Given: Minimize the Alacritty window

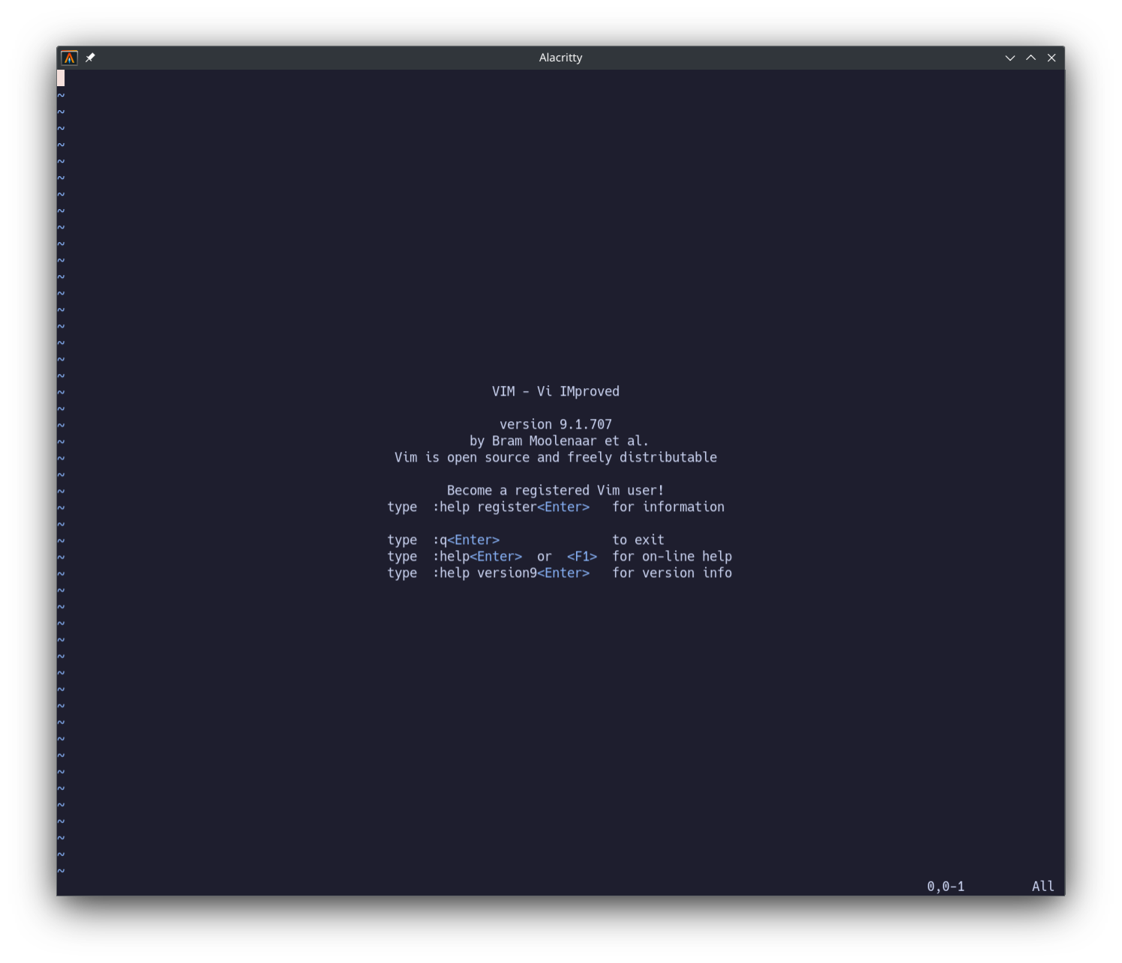Looking at the screenshot, I should (x=1010, y=58).
